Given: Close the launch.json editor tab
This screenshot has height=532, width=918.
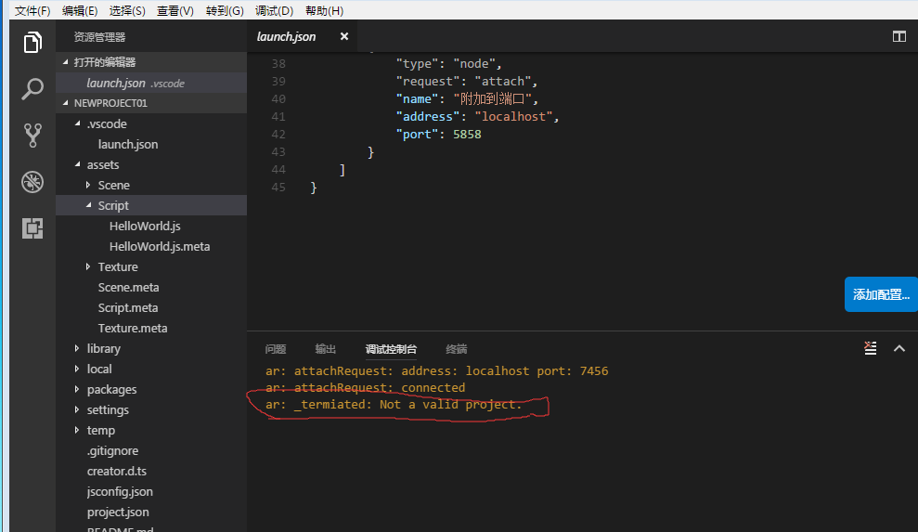Looking at the screenshot, I should [344, 36].
